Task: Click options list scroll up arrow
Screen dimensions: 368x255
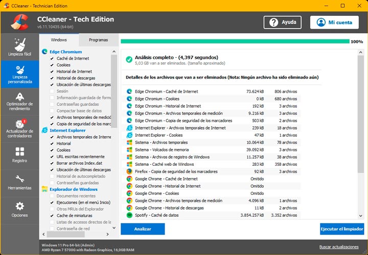Action: click(x=114, y=52)
